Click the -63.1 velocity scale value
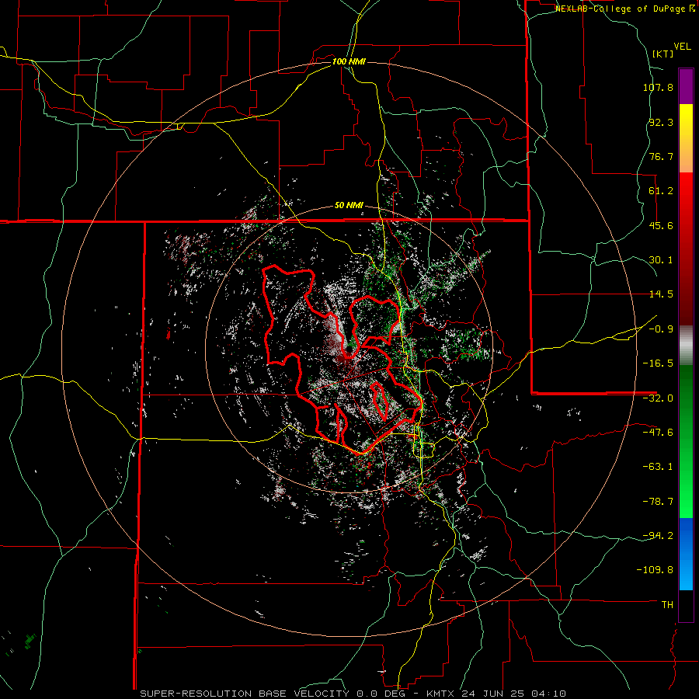Viewport: 699px width, 699px height. pyautogui.click(x=658, y=467)
